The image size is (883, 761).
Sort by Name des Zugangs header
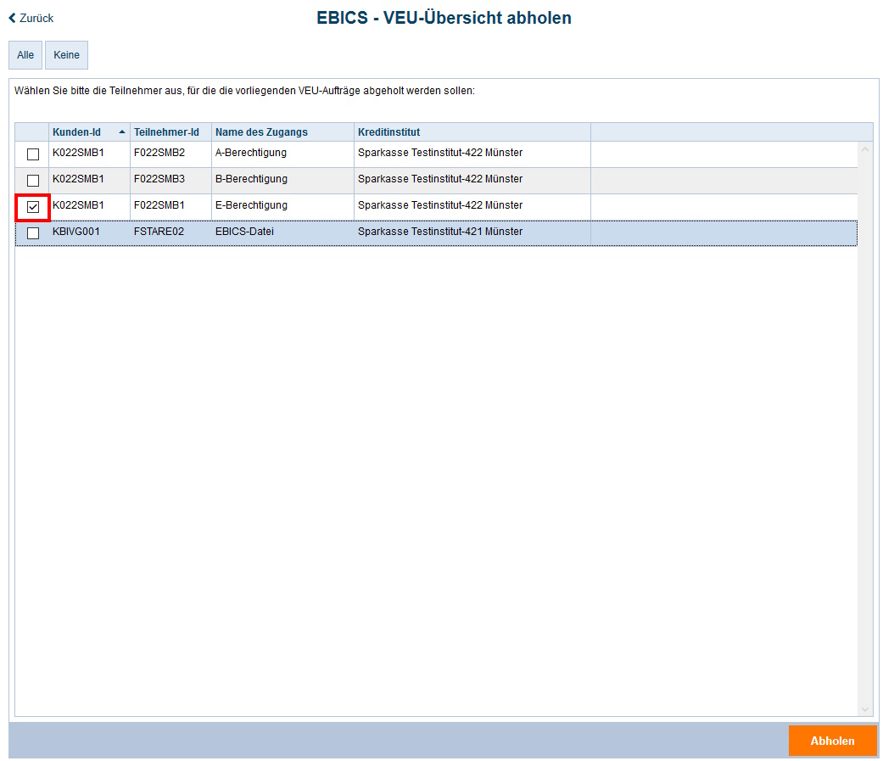tap(261, 132)
